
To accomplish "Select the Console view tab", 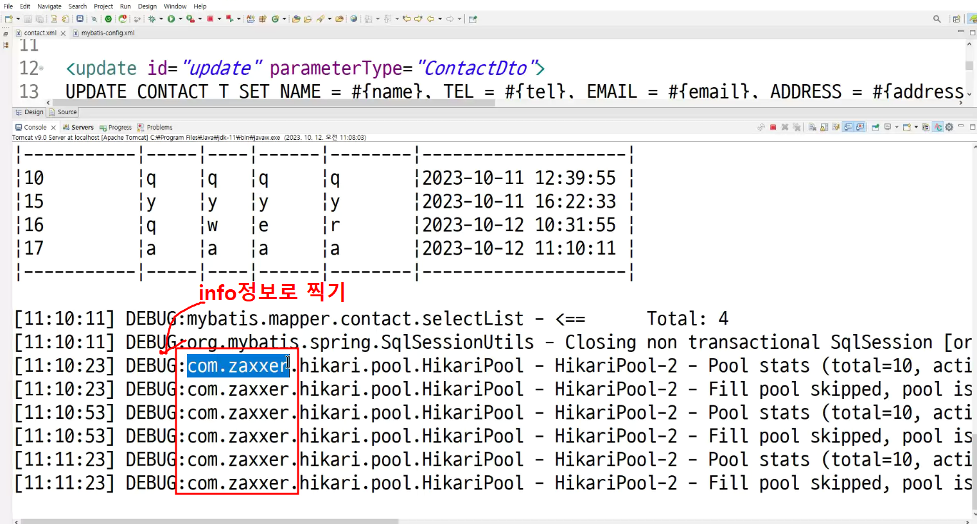I will pos(31,127).
